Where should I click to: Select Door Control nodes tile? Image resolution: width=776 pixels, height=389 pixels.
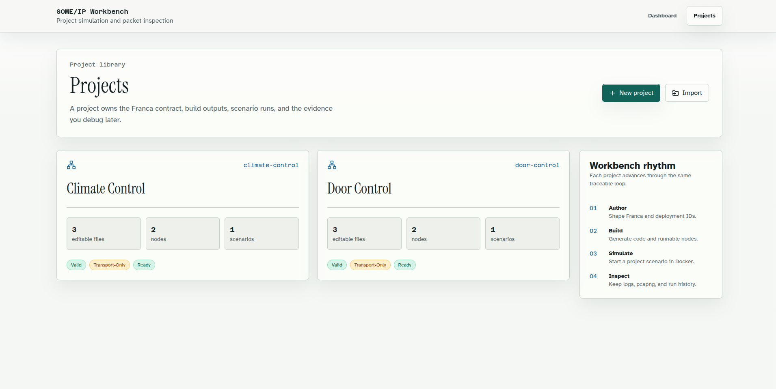[x=443, y=234]
